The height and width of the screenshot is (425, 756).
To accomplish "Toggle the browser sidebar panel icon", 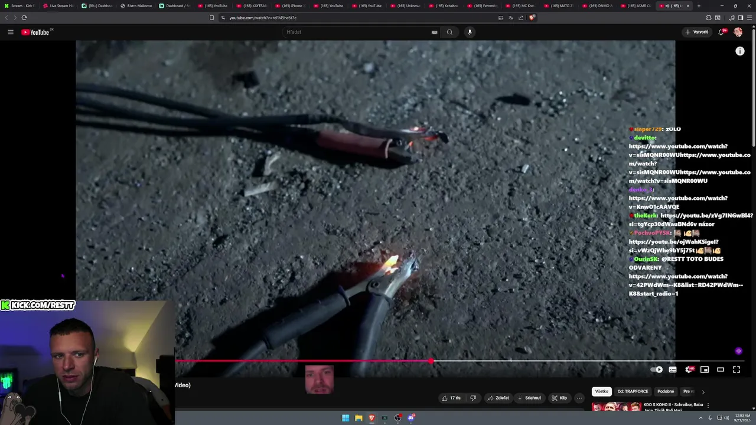I will (741, 18).
